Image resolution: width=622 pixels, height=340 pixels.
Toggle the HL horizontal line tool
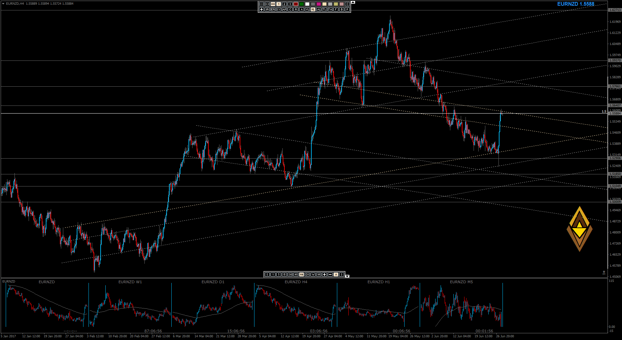point(313,9)
